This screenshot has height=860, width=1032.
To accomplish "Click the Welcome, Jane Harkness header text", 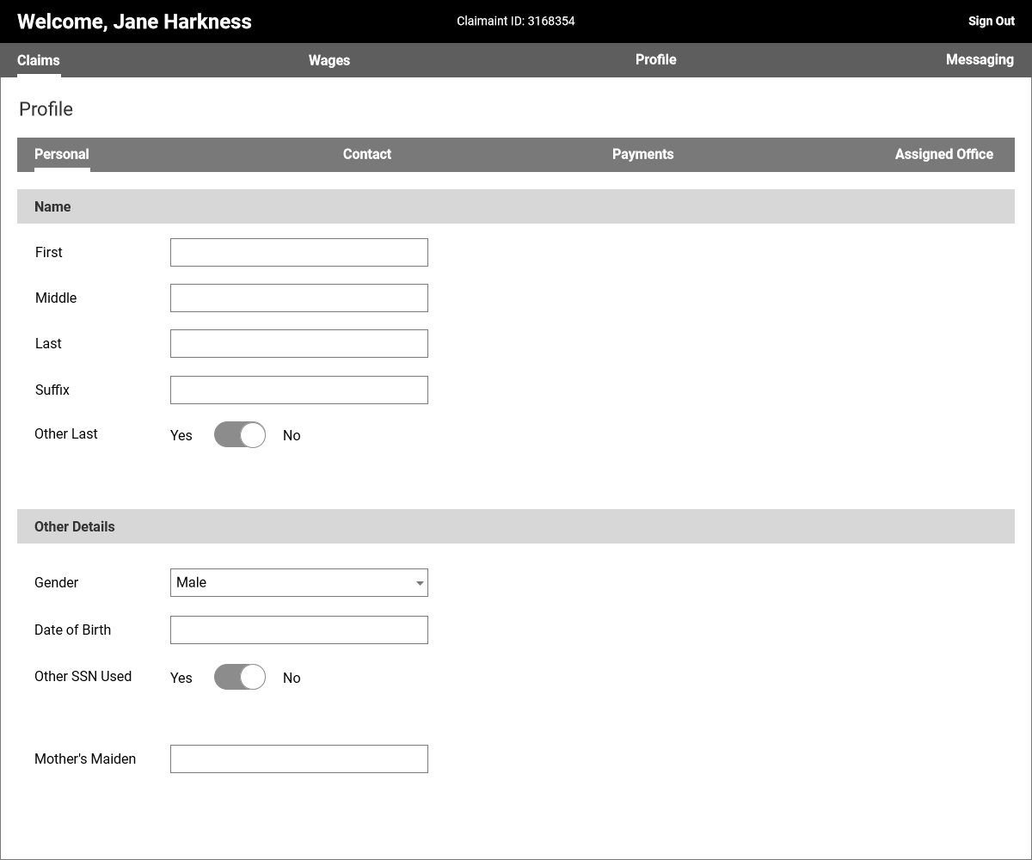I will pos(134,21).
